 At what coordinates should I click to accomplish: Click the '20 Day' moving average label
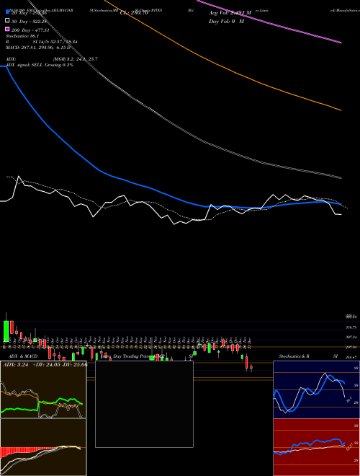click(29, 13)
